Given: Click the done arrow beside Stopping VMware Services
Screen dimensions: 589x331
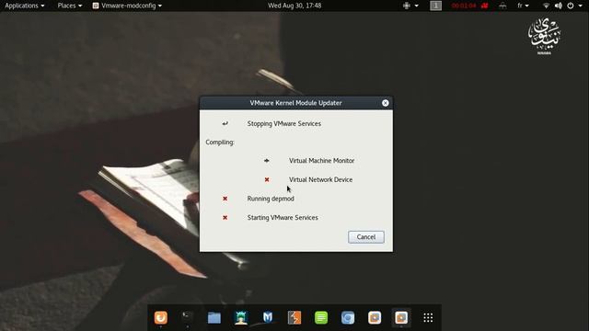Looking at the screenshot, I should [225, 123].
